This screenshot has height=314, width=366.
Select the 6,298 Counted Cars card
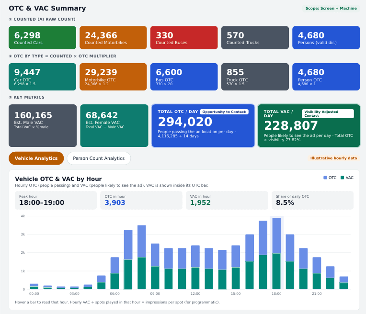(42, 37)
